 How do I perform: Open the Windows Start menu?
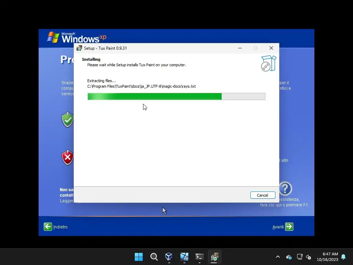pyautogui.click(x=139, y=257)
